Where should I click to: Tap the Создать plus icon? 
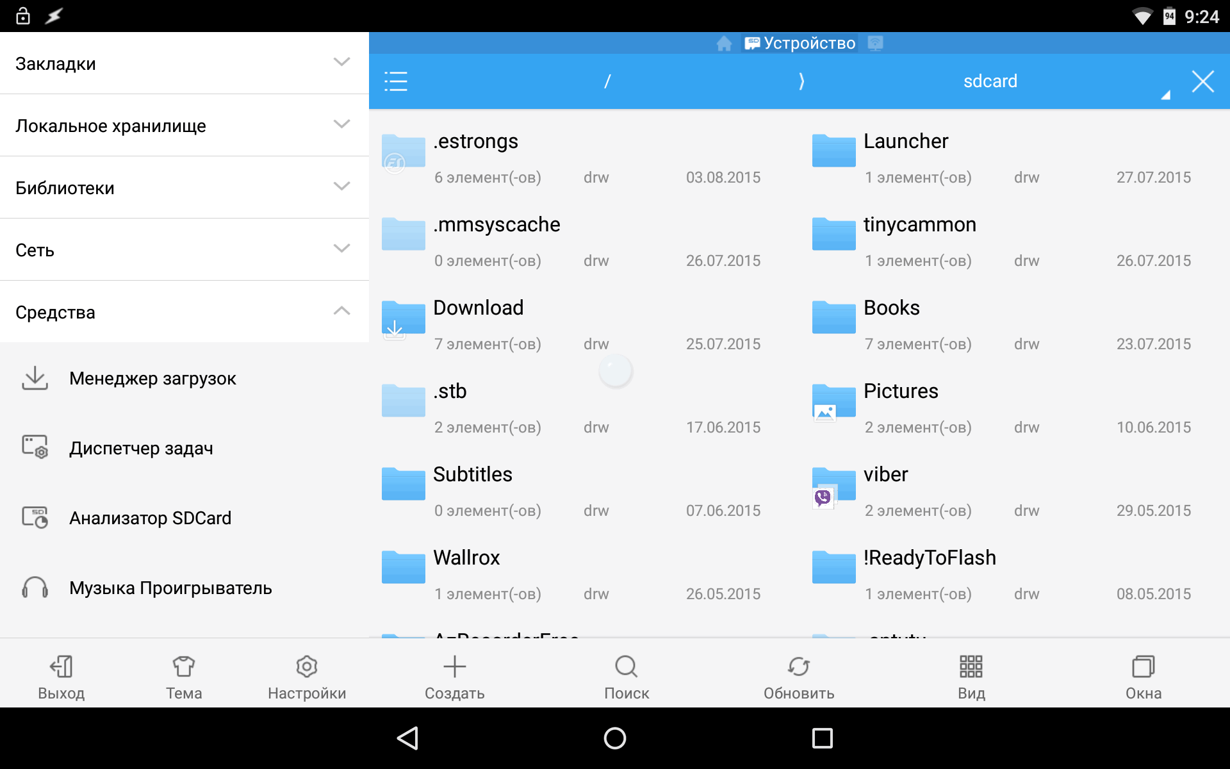[x=455, y=666]
